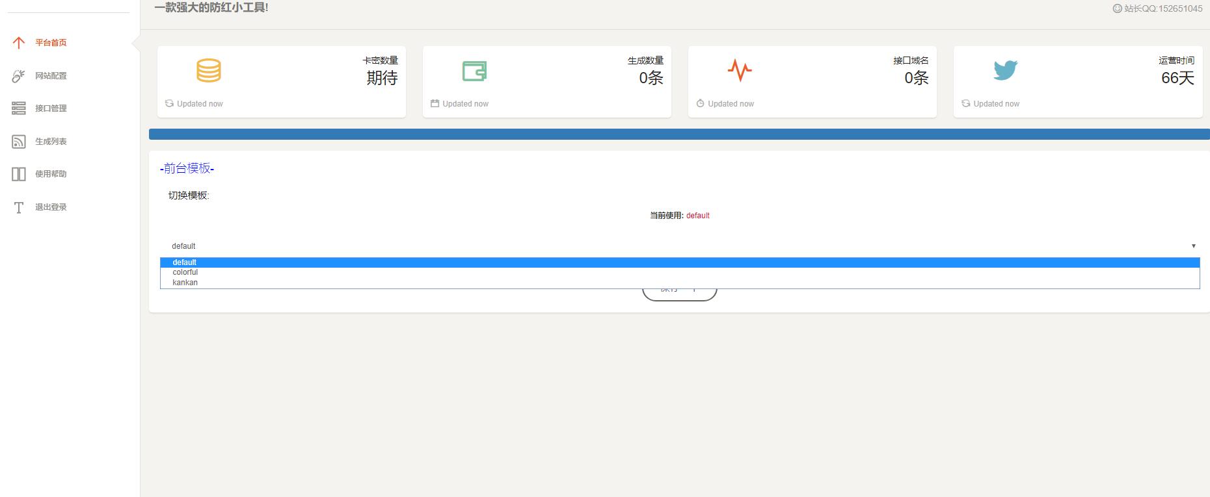Click the 退出登录 T icon
Screen dimensions: 1210x497
click(x=19, y=207)
